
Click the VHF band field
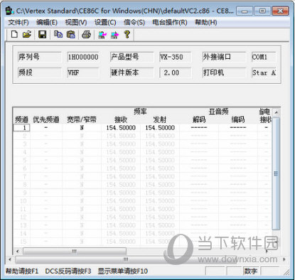(x=83, y=72)
